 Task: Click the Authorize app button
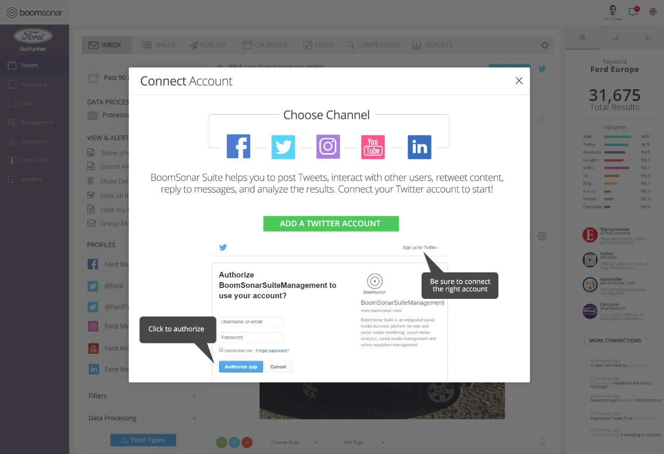(241, 367)
